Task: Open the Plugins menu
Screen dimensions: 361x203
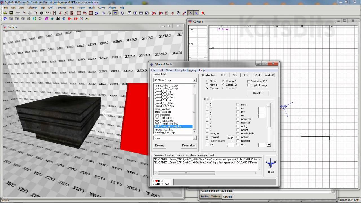Action: pos(112,8)
